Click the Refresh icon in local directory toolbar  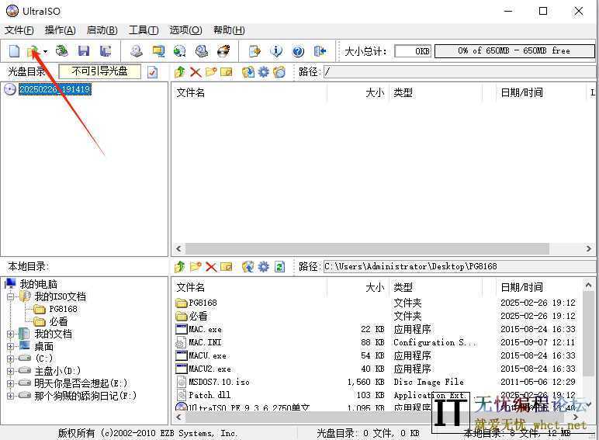click(x=279, y=267)
